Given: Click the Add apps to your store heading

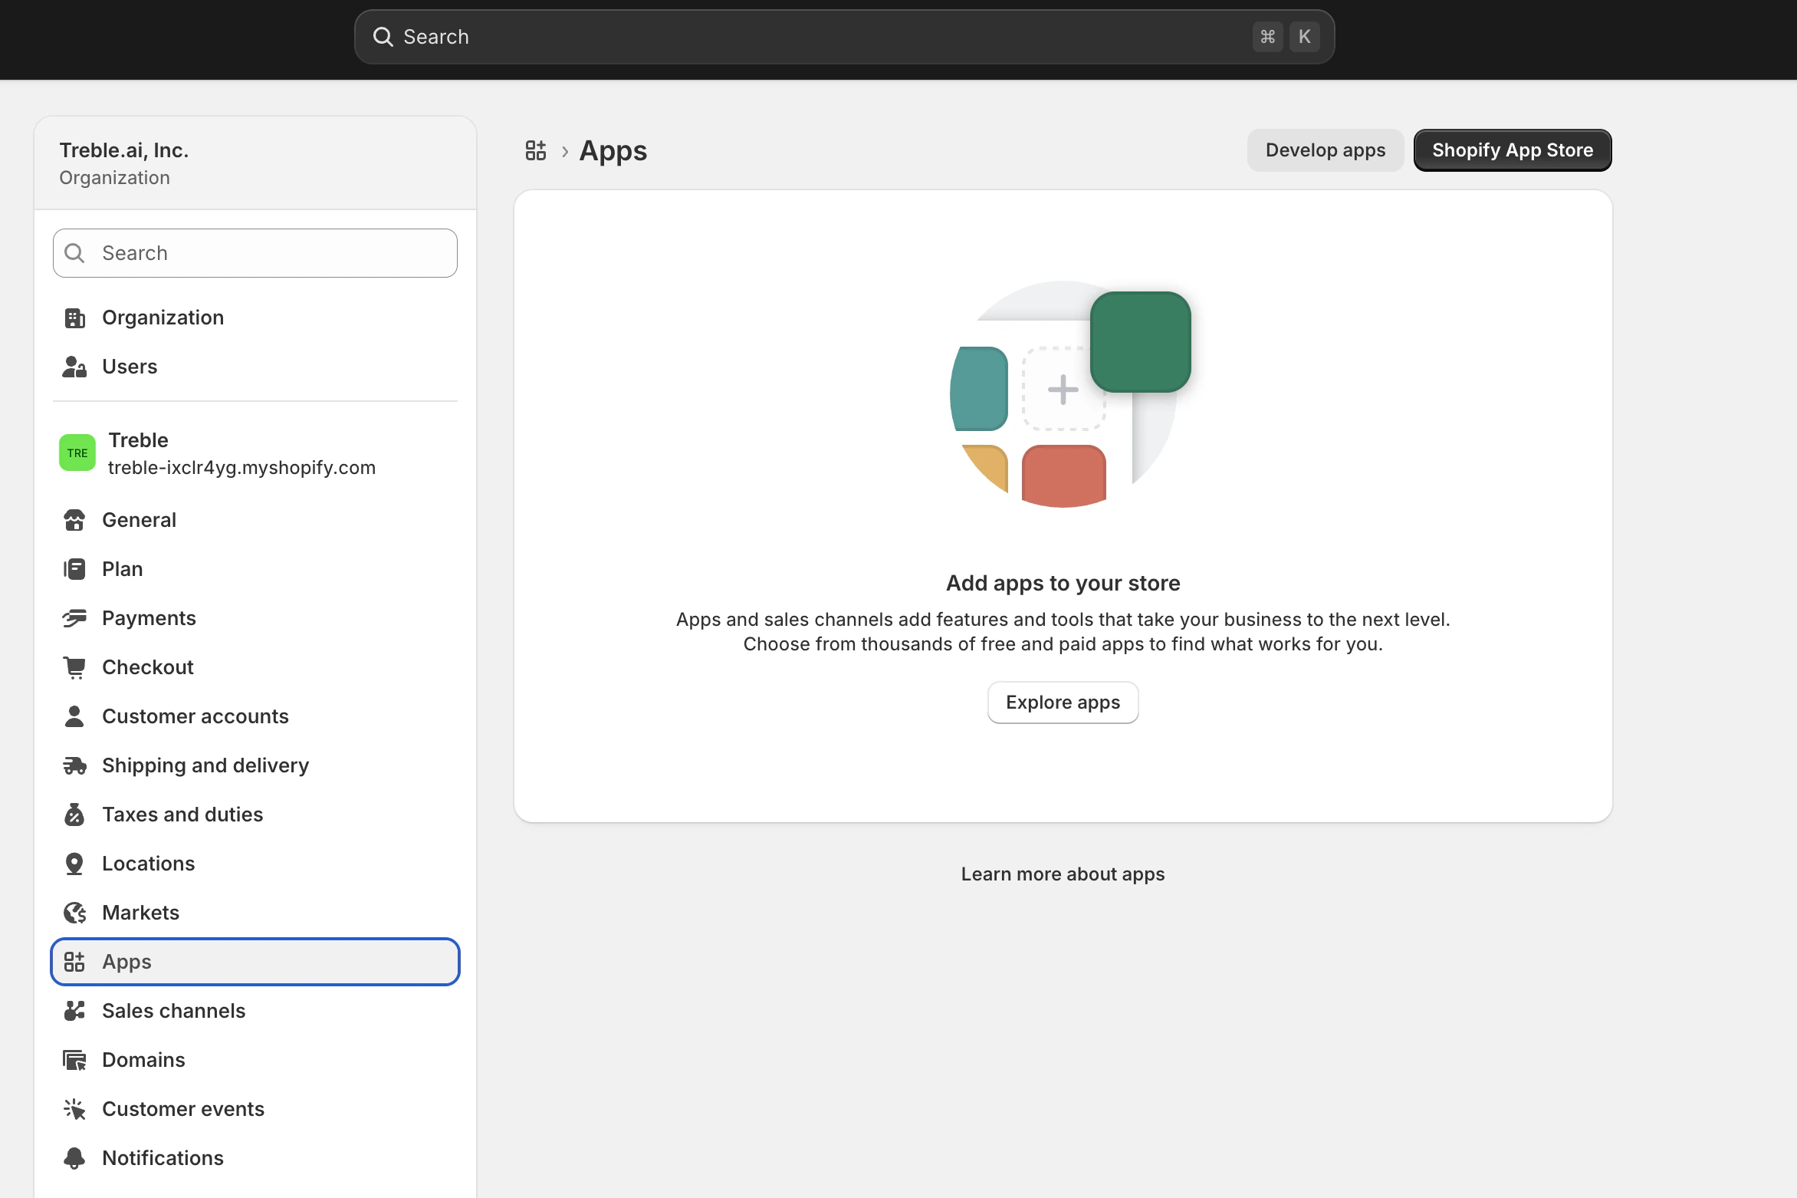Looking at the screenshot, I should (x=1063, y=584).
